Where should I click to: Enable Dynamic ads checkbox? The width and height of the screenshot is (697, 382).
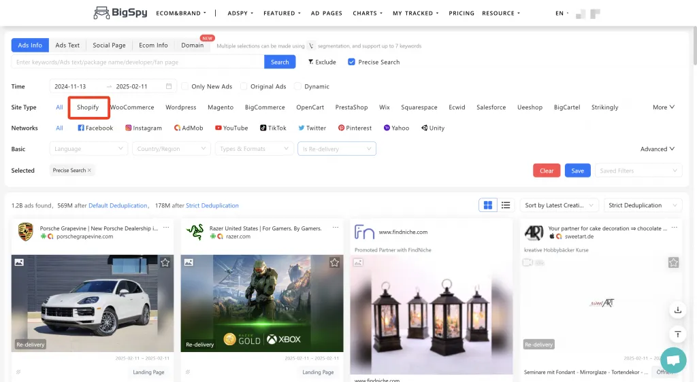coord(298,86)
